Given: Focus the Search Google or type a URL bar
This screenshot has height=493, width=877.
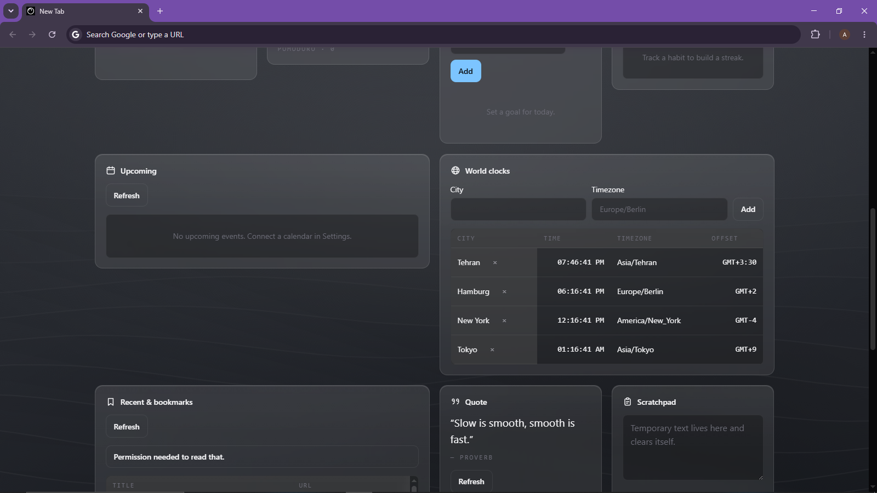Looking at the screenshot, I should (x=433, y=35).
